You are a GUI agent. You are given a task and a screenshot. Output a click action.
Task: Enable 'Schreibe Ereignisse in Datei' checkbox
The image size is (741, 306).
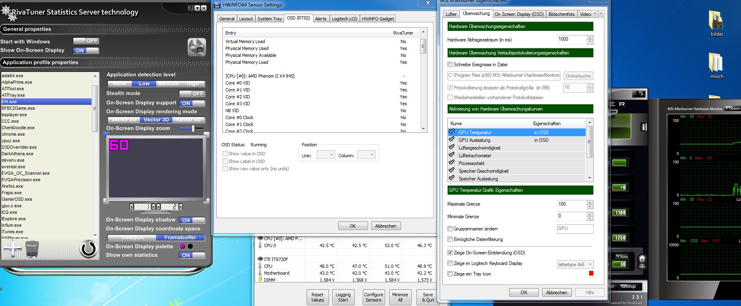[450, 64]
